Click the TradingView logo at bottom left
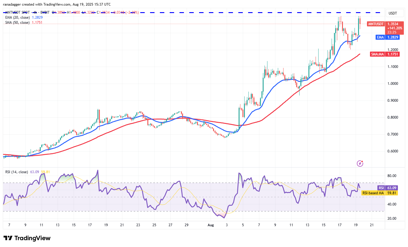Image resolution: width=408 pixels, height=247 pixels. point(27,238)
